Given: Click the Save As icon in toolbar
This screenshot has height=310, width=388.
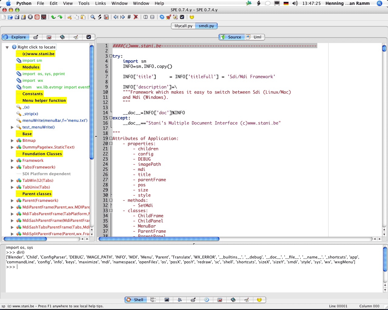Looking at the screenshot, I should pyautogui.click(x=23, y=17).
